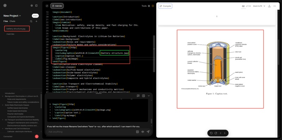Click the \caption{Caption text.} line in the editor
The image size is (282, 140).
click(69, 56)
